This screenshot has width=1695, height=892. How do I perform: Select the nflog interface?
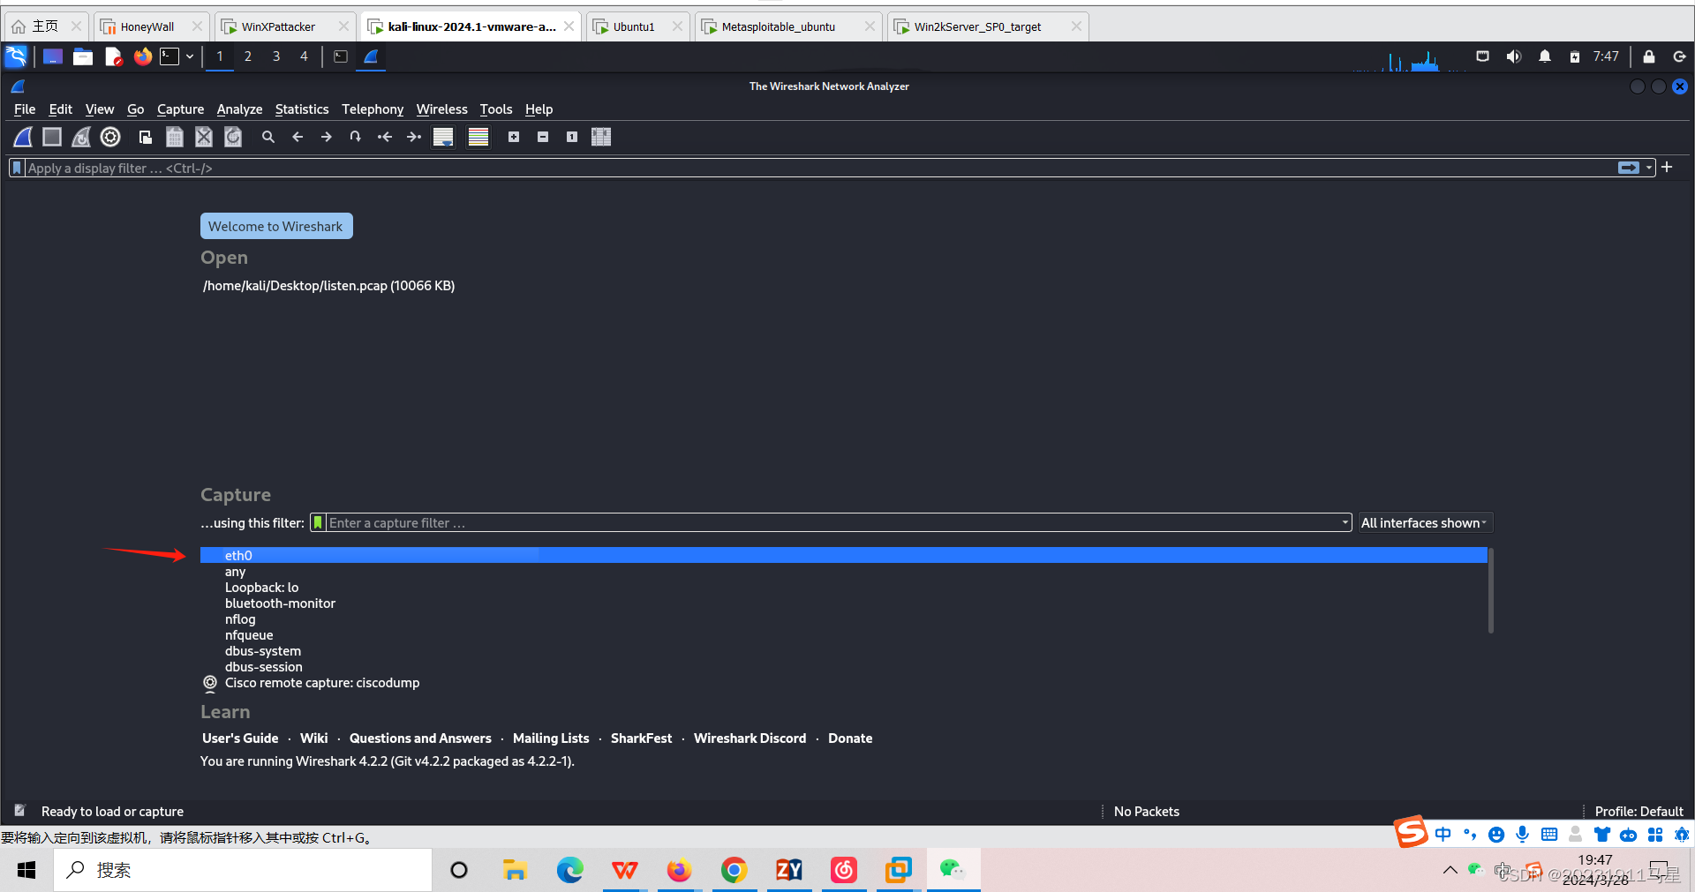(x=843, y=619)
